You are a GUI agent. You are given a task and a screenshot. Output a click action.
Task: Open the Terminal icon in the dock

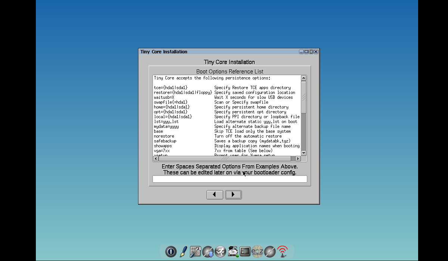click(x=245, y=252)
